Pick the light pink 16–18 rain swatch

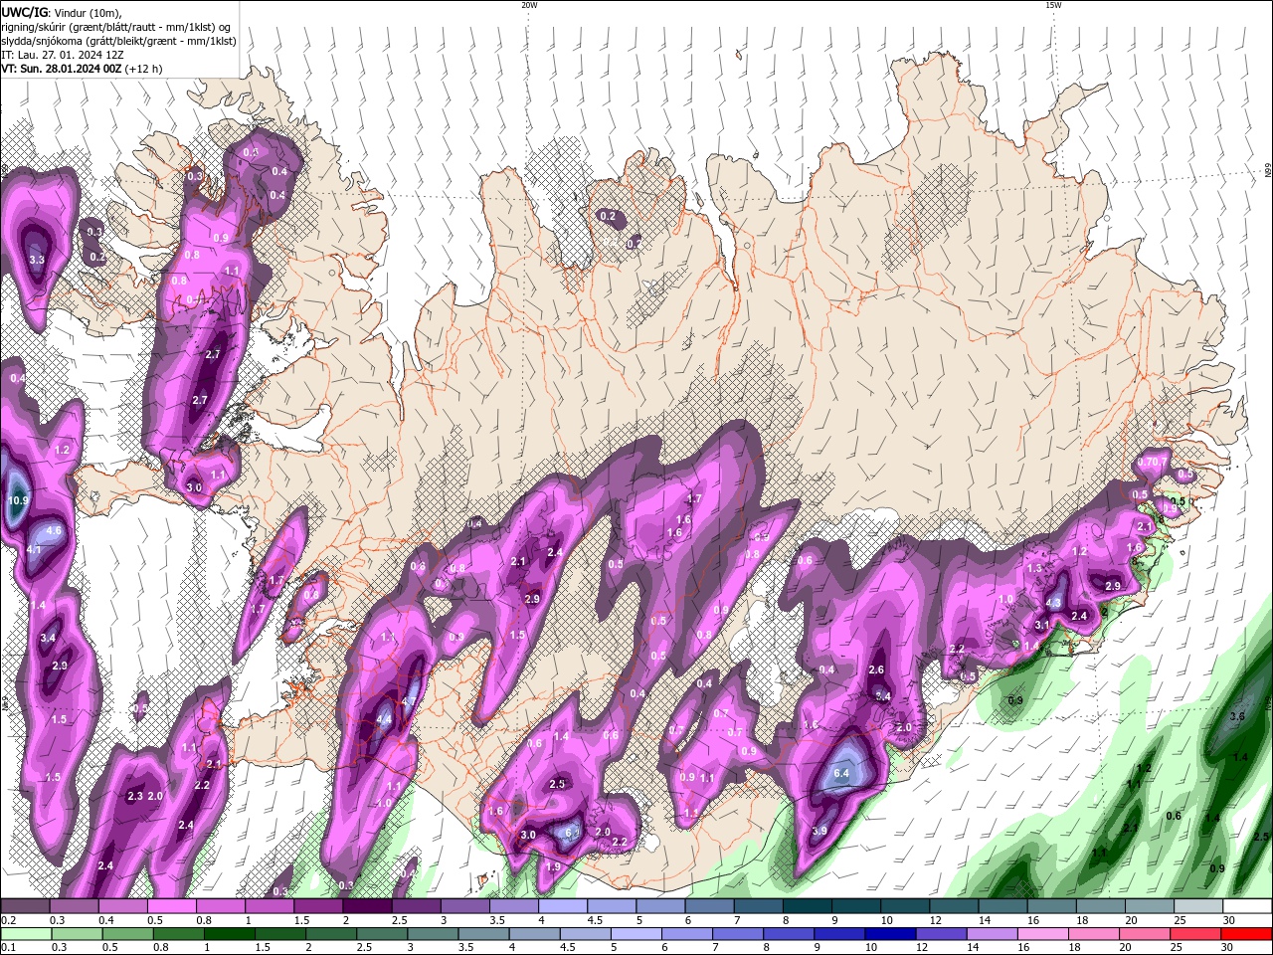(1043, 934)
